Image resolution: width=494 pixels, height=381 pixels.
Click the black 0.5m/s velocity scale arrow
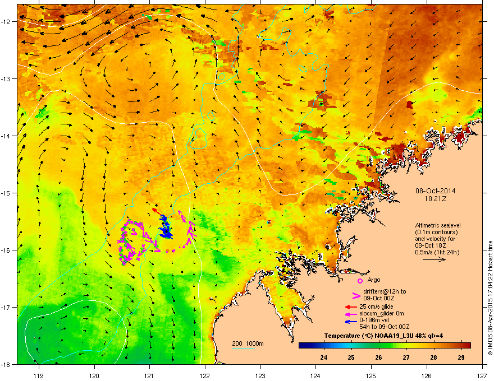(434, 259)
